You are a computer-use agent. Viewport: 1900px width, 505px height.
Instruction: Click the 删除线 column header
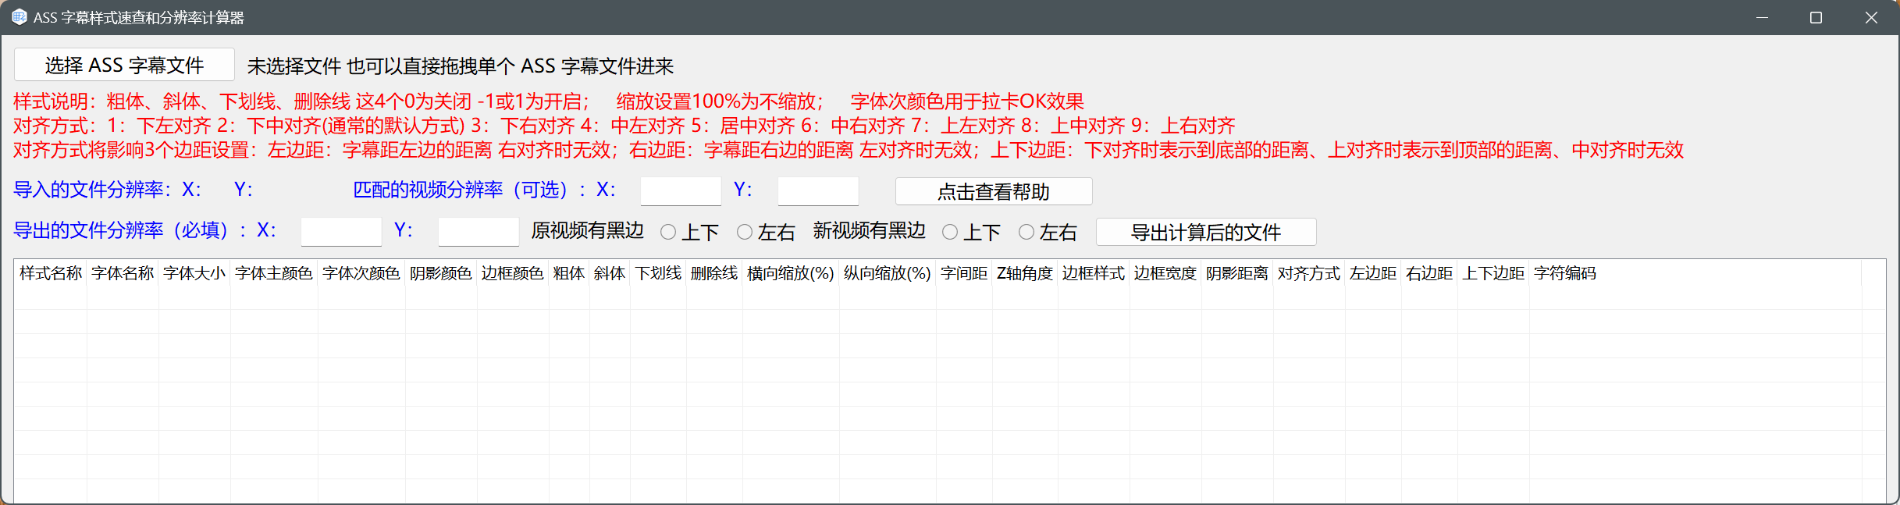(x=714, y=273)
